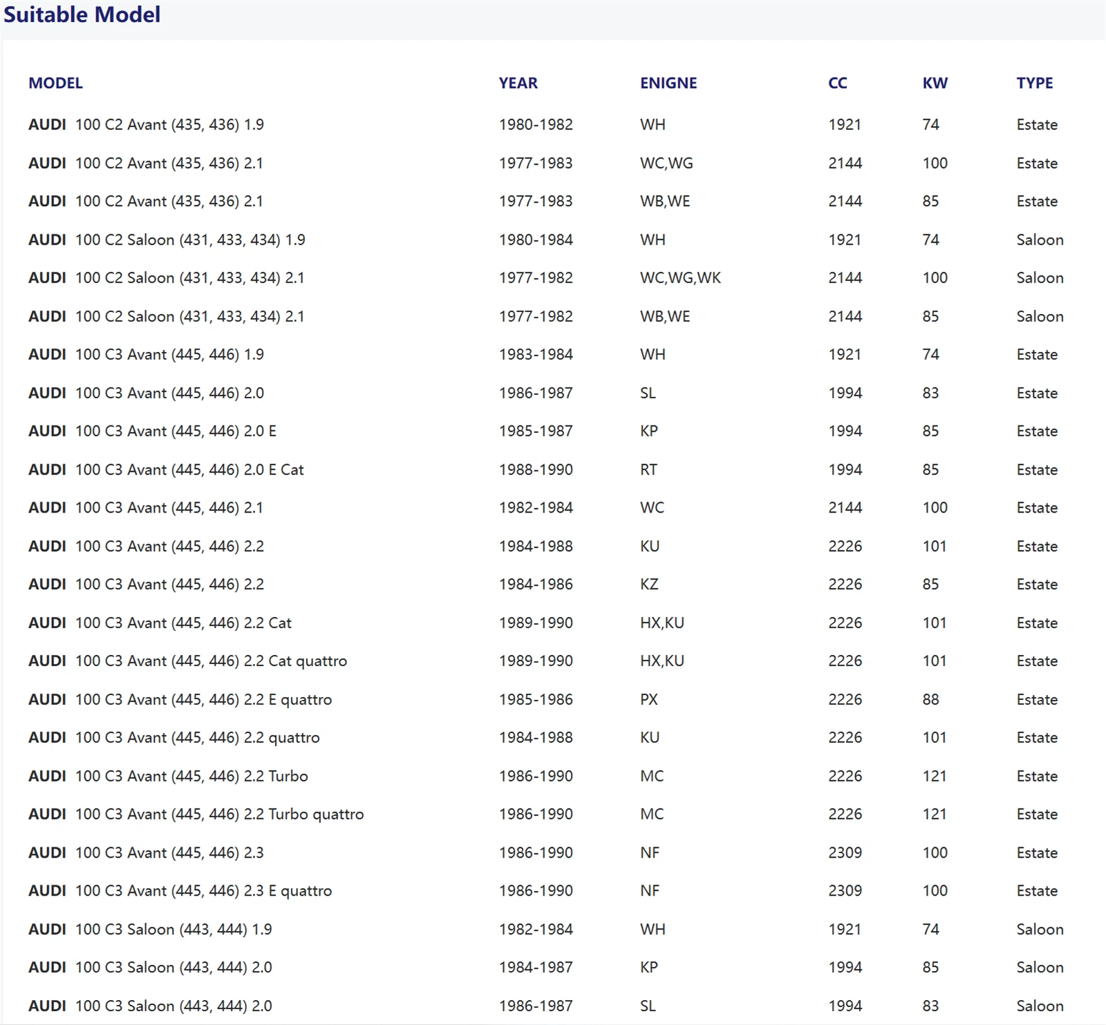Click year 1982-1984 in Avant 2.1 row
This screenshot has height=1025, width=1106.
(536, 508)
